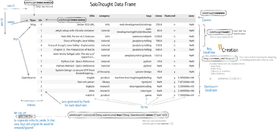Select the solothought.index.names code box

72,20
